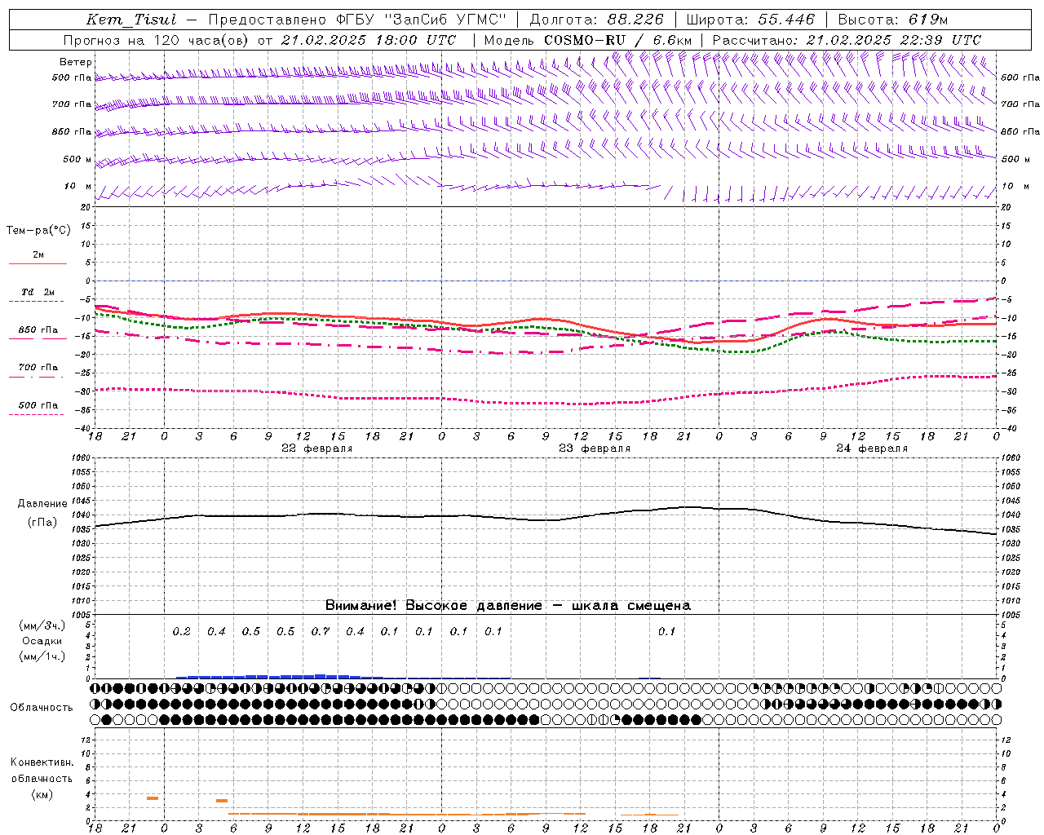Image resolution: width=1044 pixels, height=835 pixels.
Task: Click the station name Kem_Tisul in the header
Action: (x=131, y=20)
